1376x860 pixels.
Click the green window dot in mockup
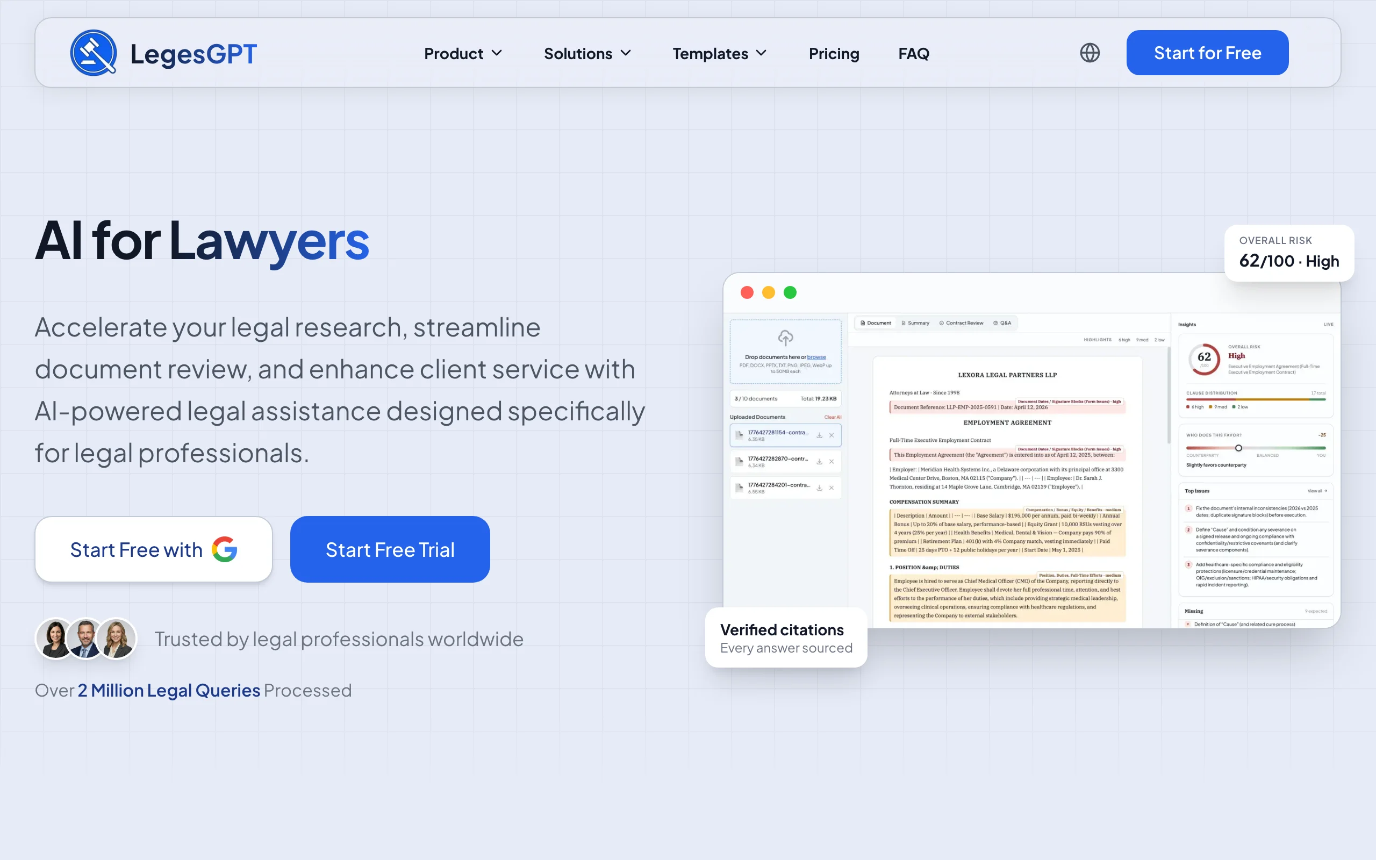tap(790, 292)
